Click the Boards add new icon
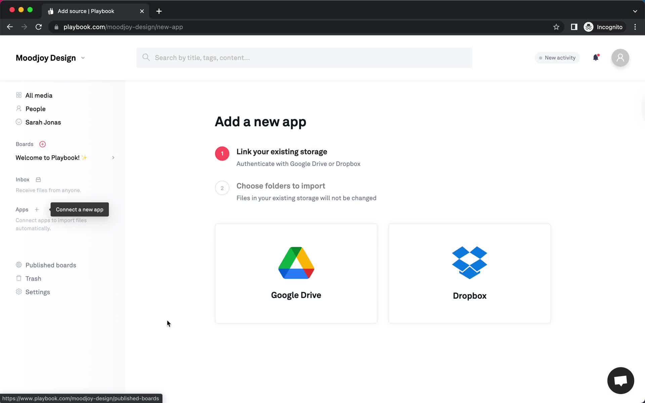Image resolution: width=645 pixels, height=403 pixels. (x=42, y=144)
